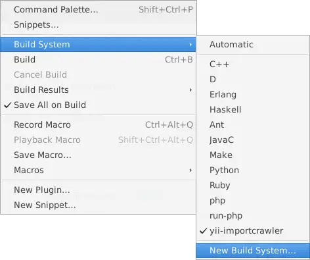
Task: Toggle Save All on Build checkmark
Action: 98,105
